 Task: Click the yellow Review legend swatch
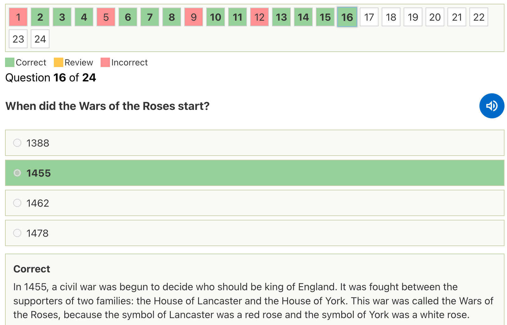pos(58,62)
